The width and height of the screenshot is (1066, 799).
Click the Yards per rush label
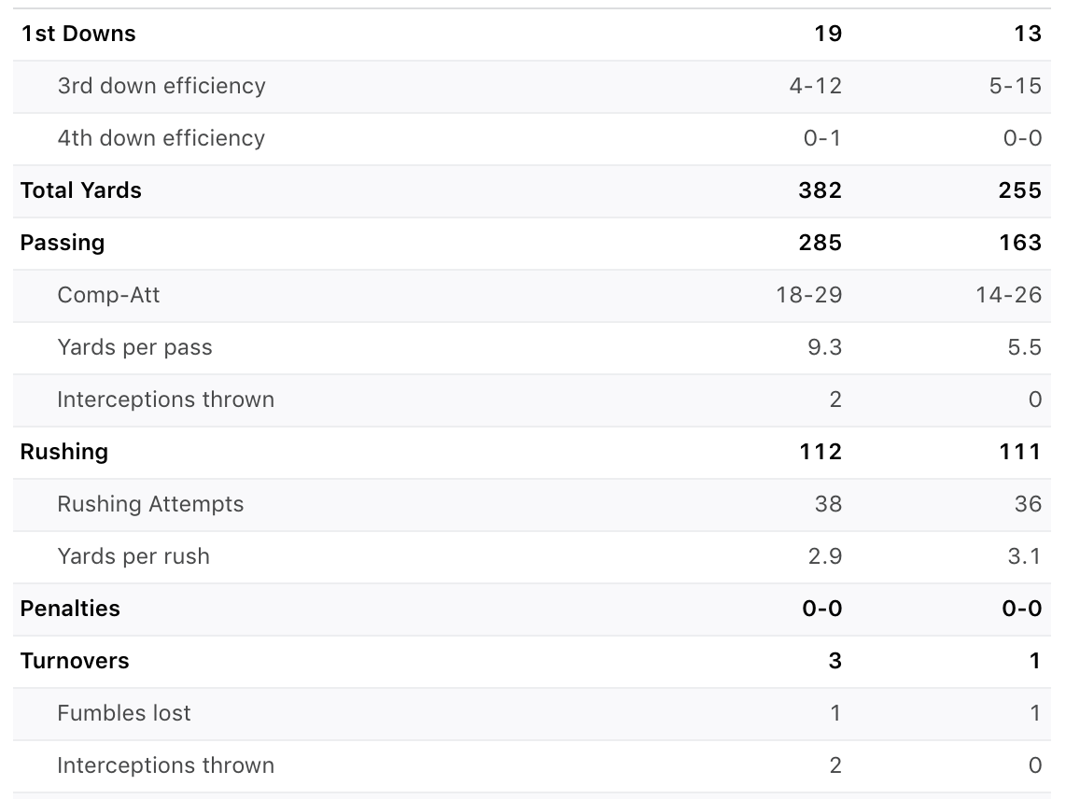pyautogui.click(x=133, y=556)
